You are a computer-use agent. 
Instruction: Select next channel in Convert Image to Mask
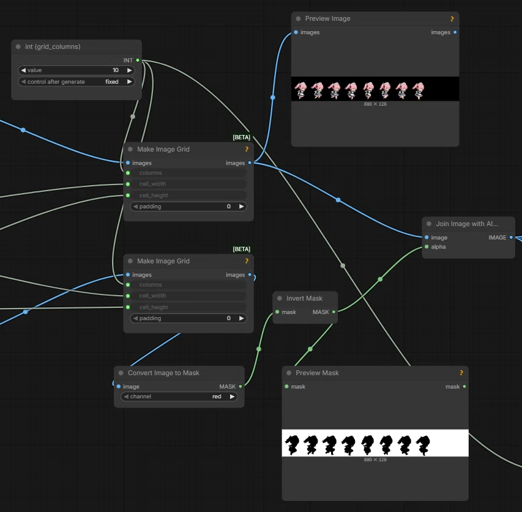tap(232, 397)
